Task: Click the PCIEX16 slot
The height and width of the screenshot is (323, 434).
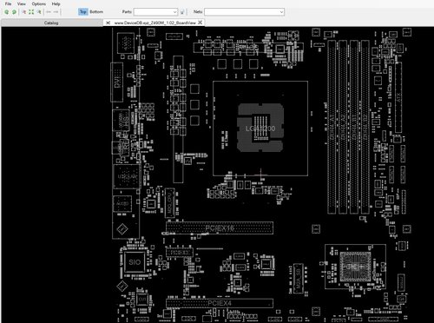Action: coord(220,228)
